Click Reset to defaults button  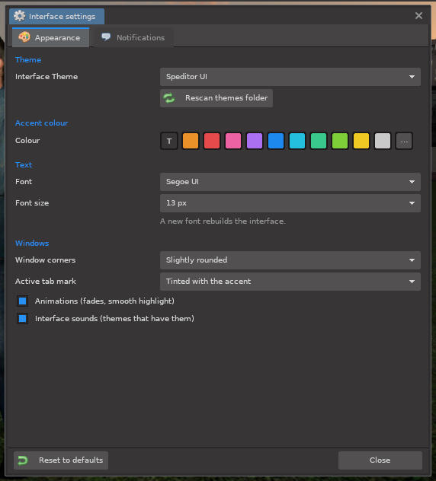[x=61, y=460]
